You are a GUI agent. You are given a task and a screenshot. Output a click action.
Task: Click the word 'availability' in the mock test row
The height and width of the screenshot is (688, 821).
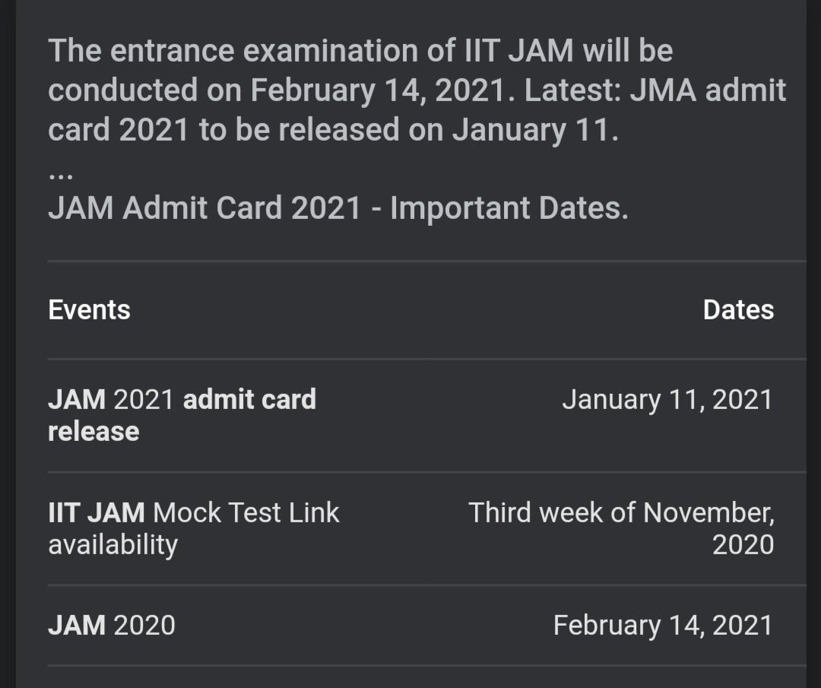coord(113,545)
